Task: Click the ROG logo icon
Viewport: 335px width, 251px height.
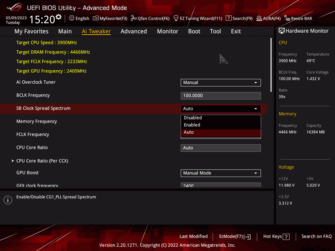Action: click(14, 8)
